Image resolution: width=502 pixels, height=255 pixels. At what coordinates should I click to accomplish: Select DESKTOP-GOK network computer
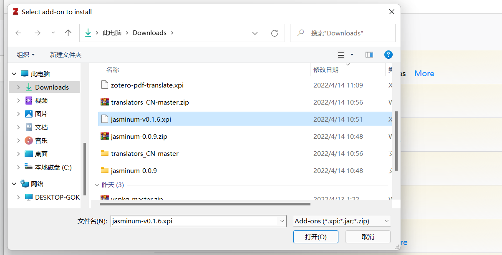[x=57, y=197]
